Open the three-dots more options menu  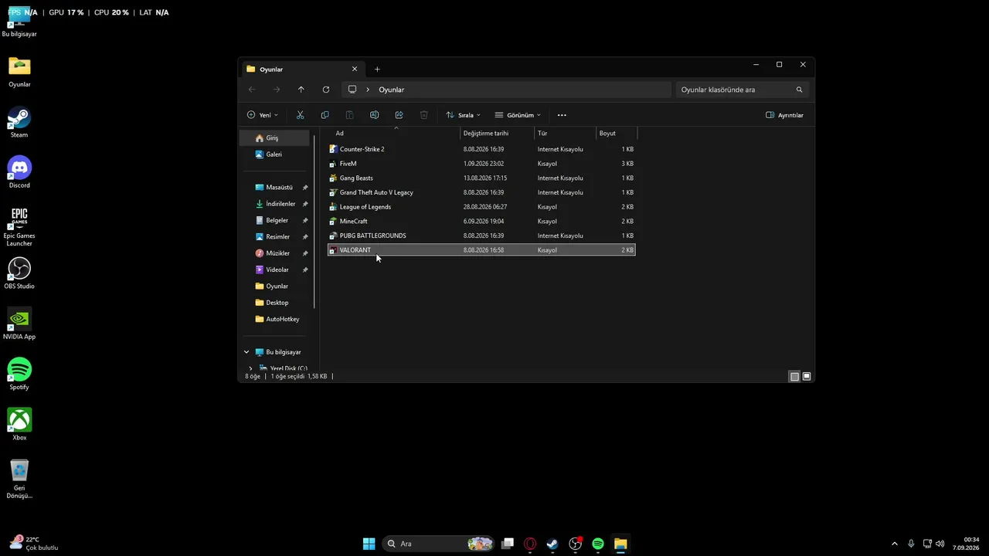(x=562, y=115)
